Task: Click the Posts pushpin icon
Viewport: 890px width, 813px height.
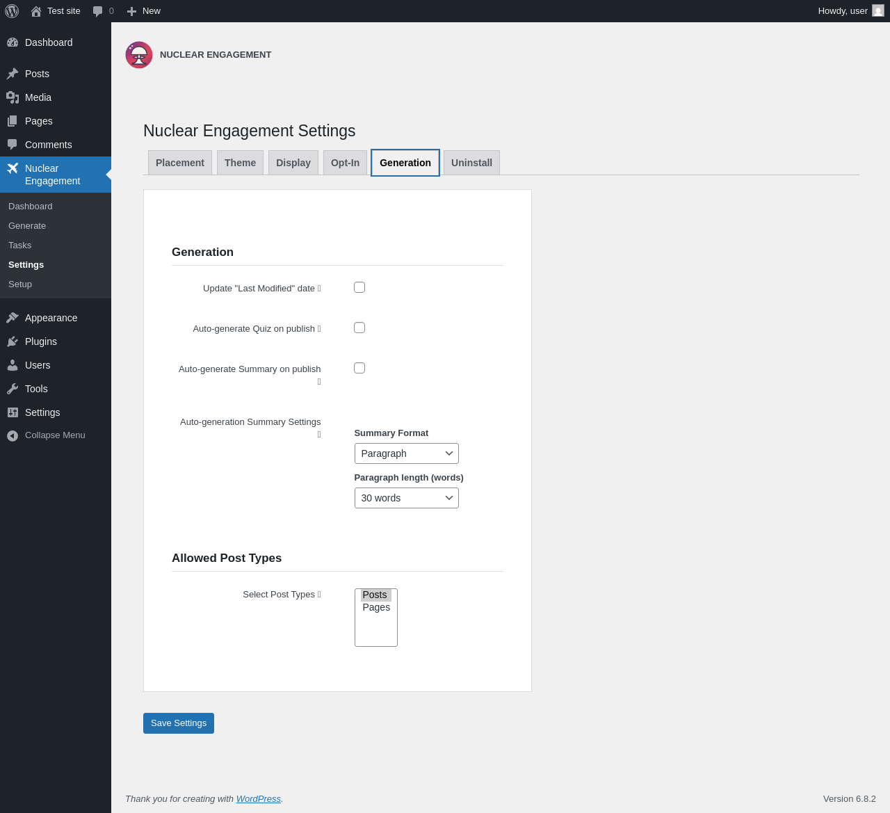Action: click(13, 74)
